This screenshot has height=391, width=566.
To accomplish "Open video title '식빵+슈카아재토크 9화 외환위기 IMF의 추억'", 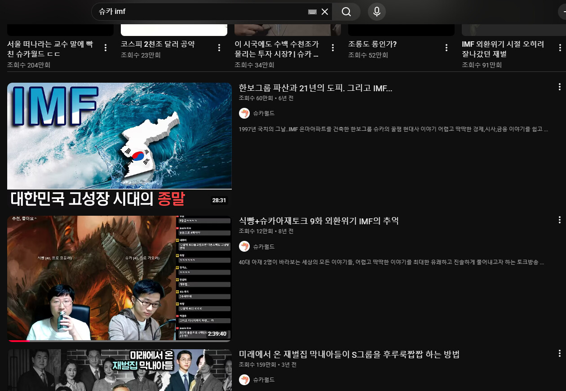I will pos(318,221).
